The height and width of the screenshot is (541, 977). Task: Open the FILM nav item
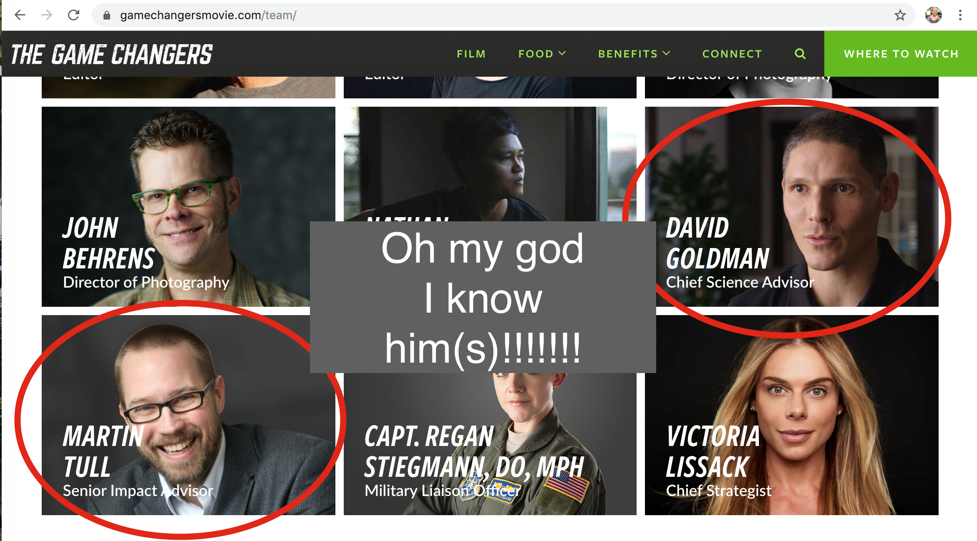coord(471,54)
